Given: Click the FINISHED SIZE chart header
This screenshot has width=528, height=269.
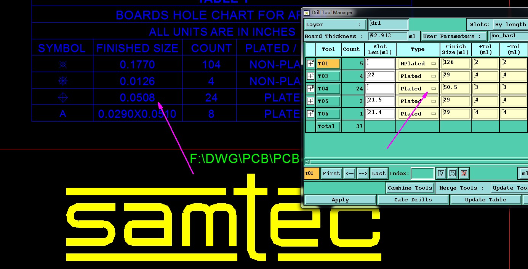Looking at the screenshot, I should (x=137, y=48).
